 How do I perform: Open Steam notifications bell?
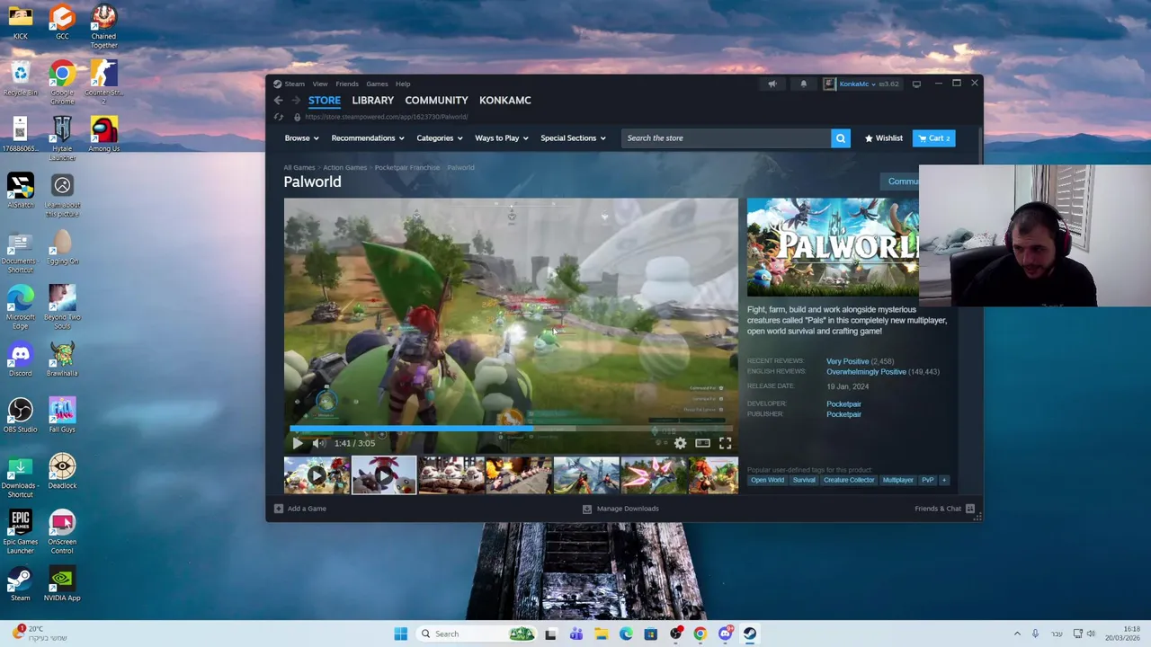803,84
